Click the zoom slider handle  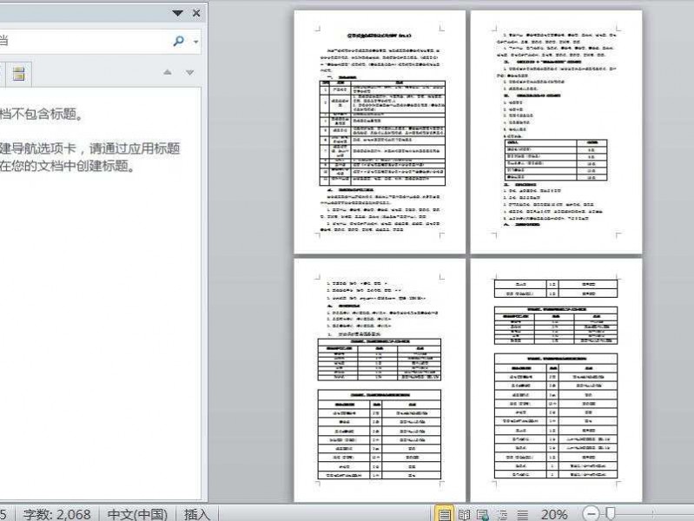click(x=611, y=514)
